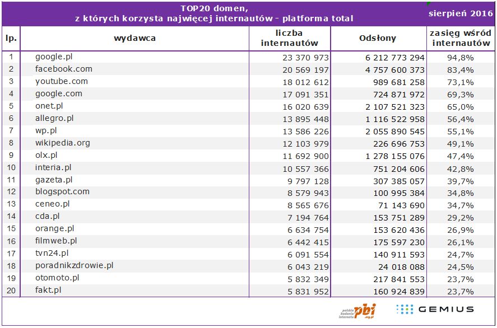
Task: Click the 'Odsłony' column header
Action: (x=378, y=38)
